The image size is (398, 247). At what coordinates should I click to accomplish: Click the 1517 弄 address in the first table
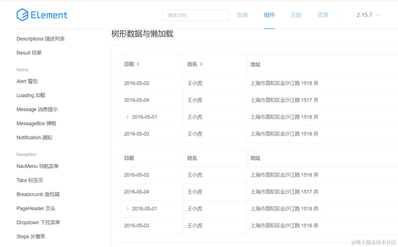click(x=284, y=100)
